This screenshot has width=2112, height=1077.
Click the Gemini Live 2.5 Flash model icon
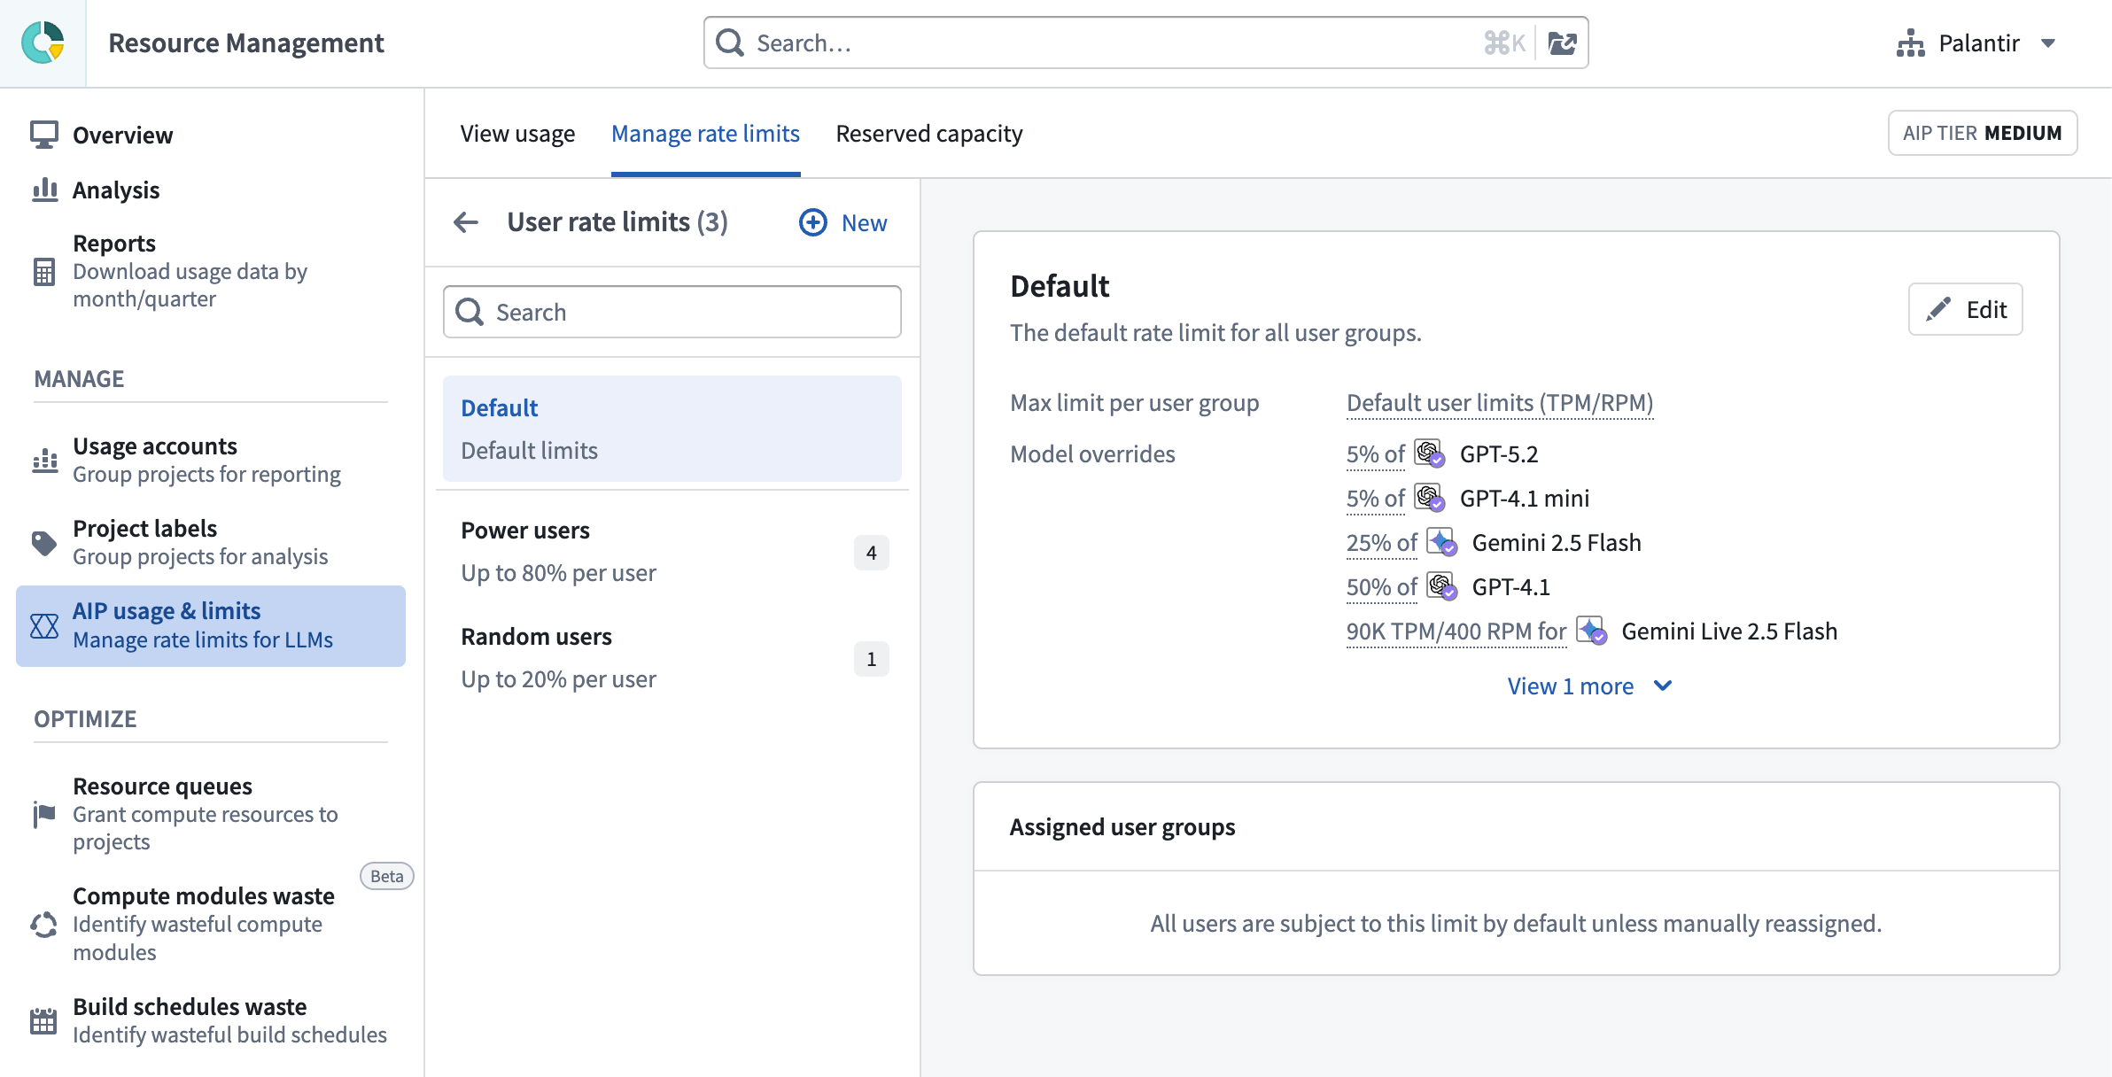[x=1592, y=631]
